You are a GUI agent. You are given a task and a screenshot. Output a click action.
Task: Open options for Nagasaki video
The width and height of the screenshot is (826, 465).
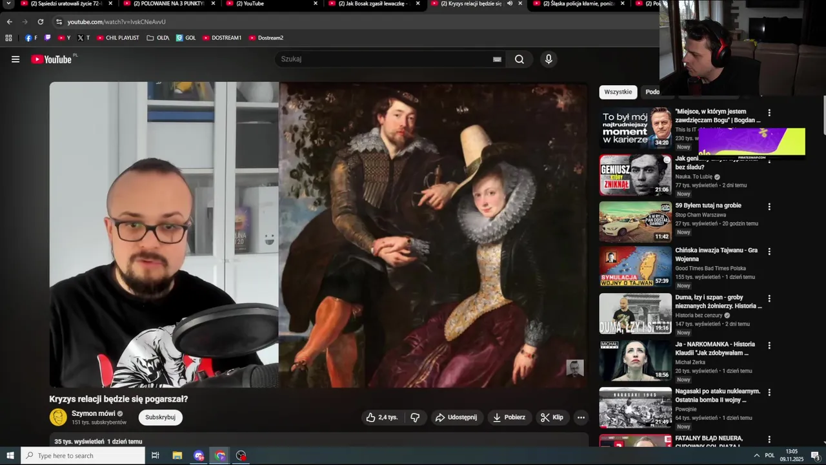coord(769,392)
